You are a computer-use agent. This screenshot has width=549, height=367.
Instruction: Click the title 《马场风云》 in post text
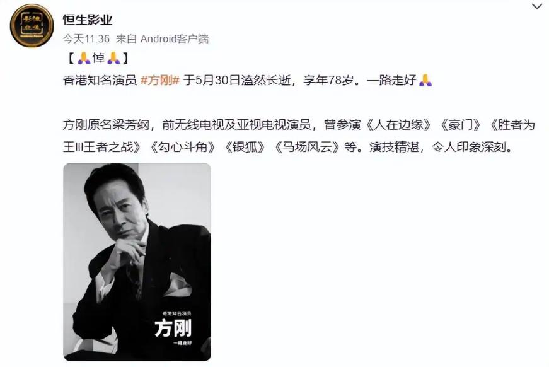tap(308, 147)
